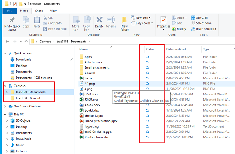235x154 pixels.
Task: Collapse the This PC node
Action: [x=5, y=115]
